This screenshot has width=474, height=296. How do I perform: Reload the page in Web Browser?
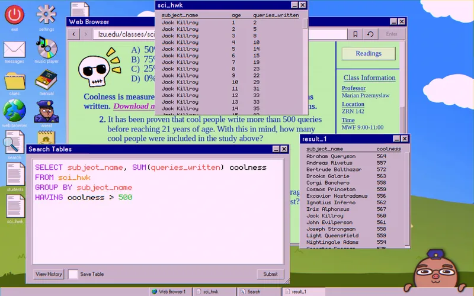point(370,34)
